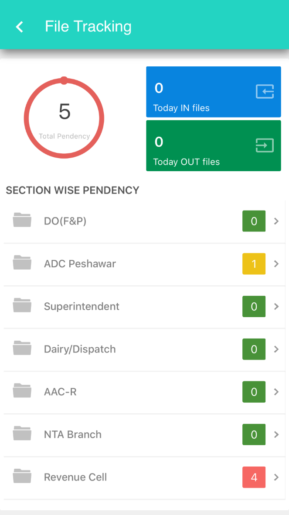Click the ADC Peshawar folder icon
289x515 pixels.
(22, 263)
